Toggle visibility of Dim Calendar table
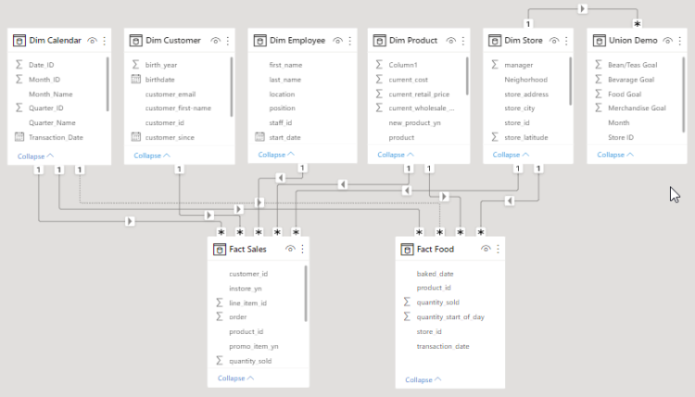 (94, 41)
